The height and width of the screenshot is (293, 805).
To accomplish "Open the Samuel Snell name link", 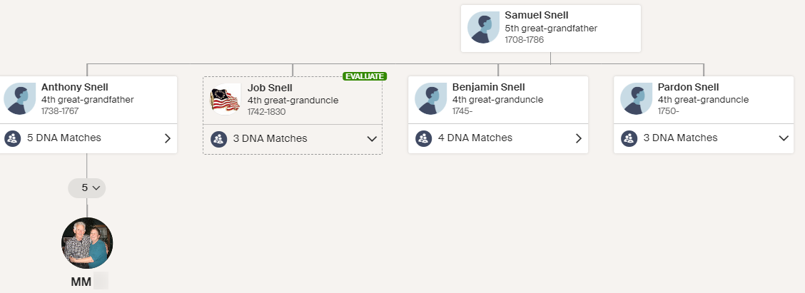I will click(x=536, y=15).
